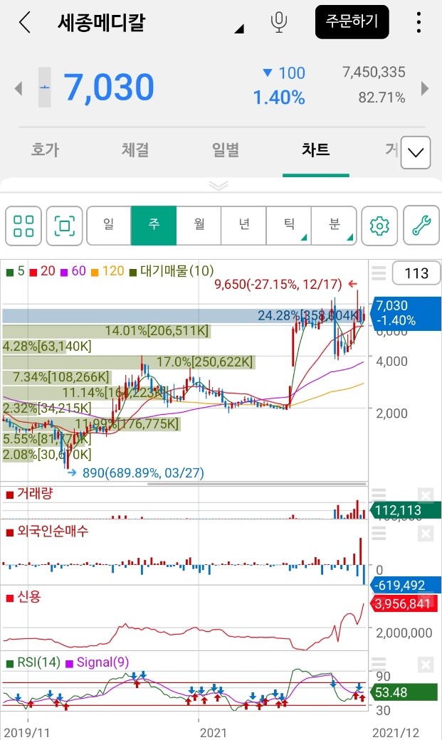Go to previous stock with left triangle
This screenshot has height=740, width=442.
coord(19,88)
